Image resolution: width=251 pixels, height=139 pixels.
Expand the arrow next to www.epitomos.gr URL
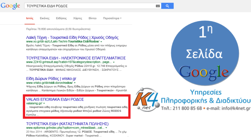pyautogui.click(x=106, y=128)
